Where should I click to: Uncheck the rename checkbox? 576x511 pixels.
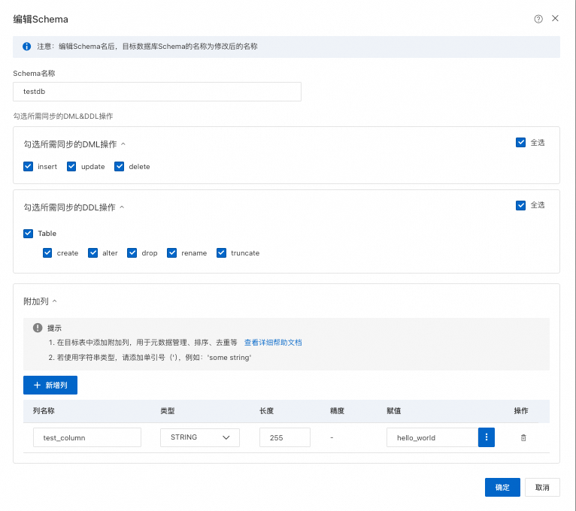click(171, 253)
